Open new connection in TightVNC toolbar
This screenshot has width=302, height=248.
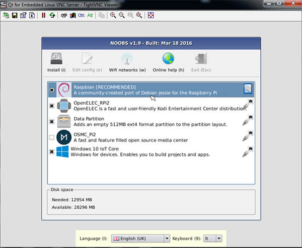6,16
